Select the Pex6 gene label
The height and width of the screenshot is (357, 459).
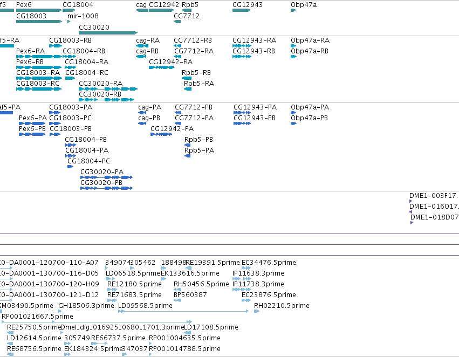[x=24, y=5]
